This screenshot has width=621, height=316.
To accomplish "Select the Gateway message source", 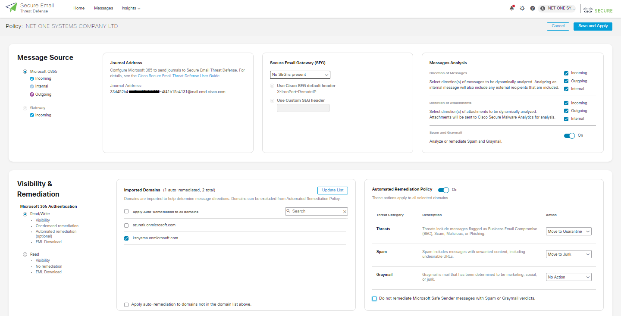I will click(25, 108).
